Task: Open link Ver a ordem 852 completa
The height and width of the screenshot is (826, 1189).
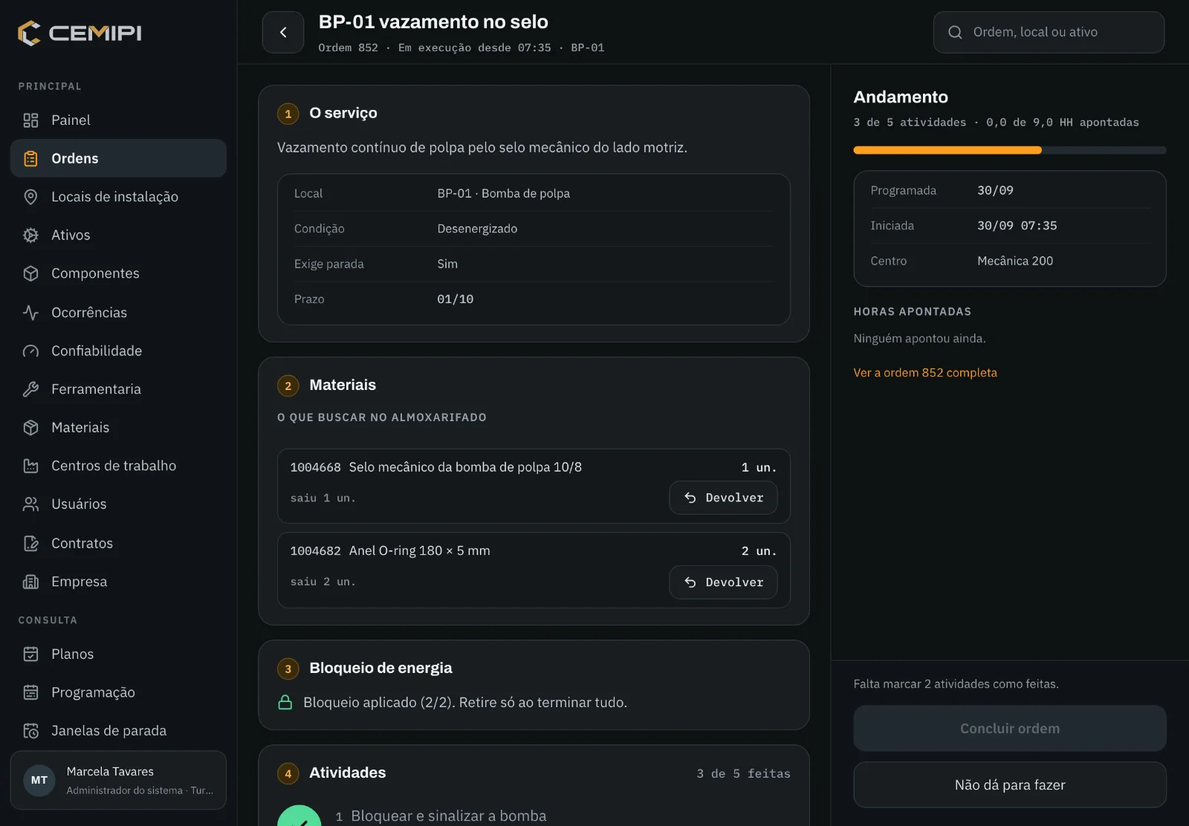Action: point(925,373)
